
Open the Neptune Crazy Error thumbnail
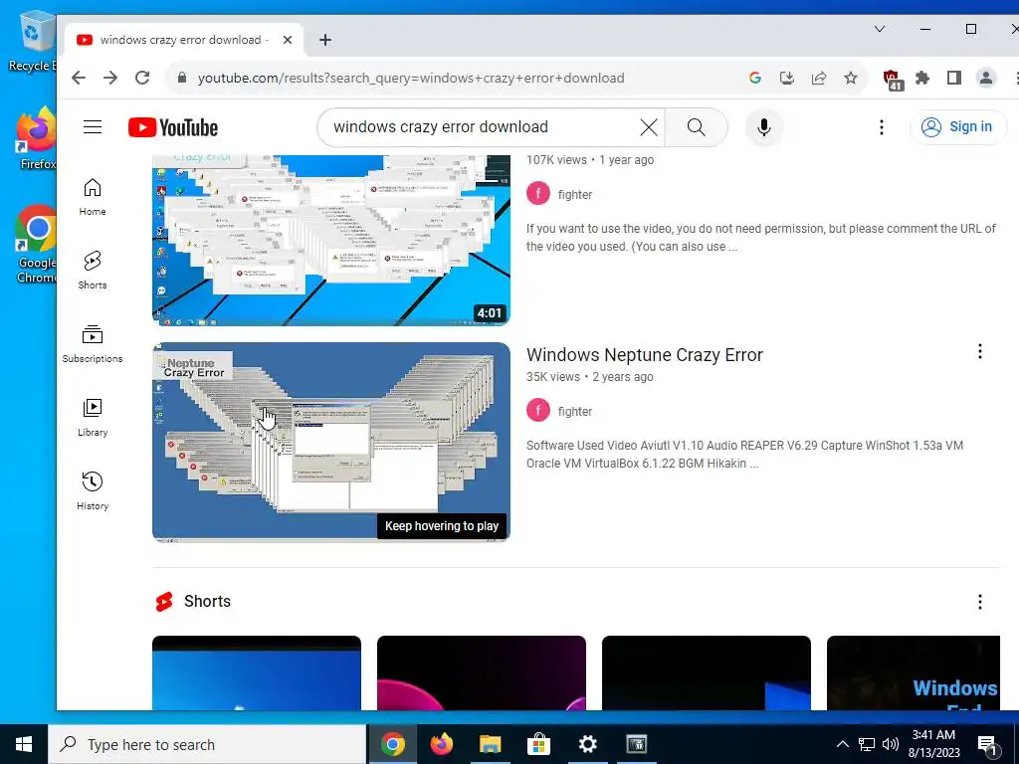330,443
